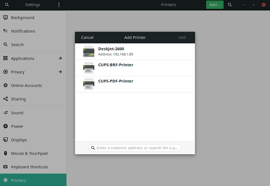Screen dimensions: 270x186
Task: Open Sharing settings
Action: pyautogui.click(x=33, y=99)
